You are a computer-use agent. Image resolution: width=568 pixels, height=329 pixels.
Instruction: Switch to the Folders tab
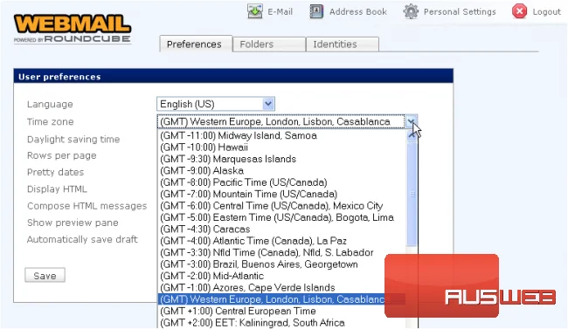tap(269, 45)
